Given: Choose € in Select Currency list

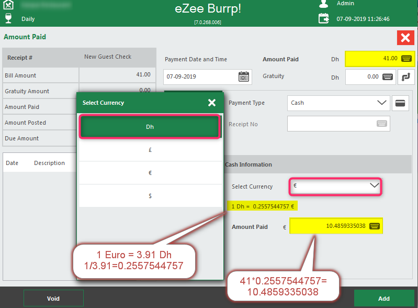Looking at the screenshot, I should pos(150,173).
